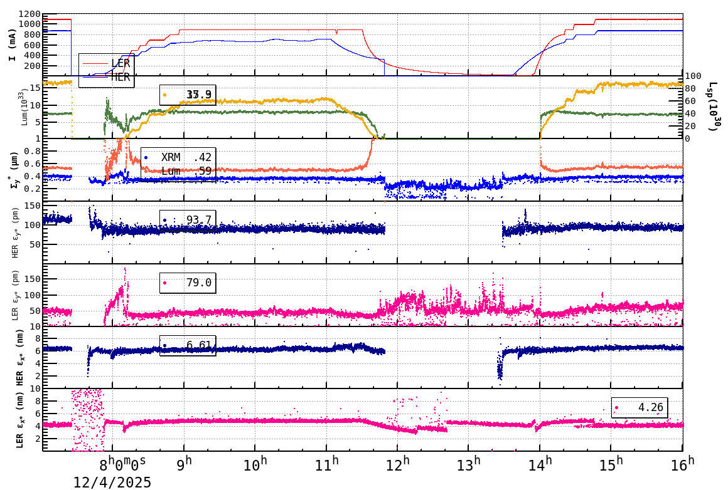Click the navy dot beside 93.7 value

tap(164, 221)
